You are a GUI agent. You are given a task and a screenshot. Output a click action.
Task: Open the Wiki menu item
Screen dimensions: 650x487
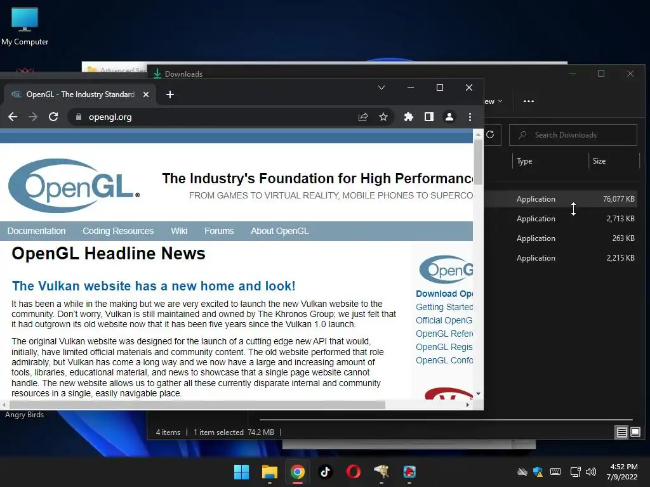[179, 231]
